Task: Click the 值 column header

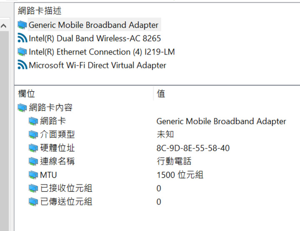Action: click(x=161, y=94)
